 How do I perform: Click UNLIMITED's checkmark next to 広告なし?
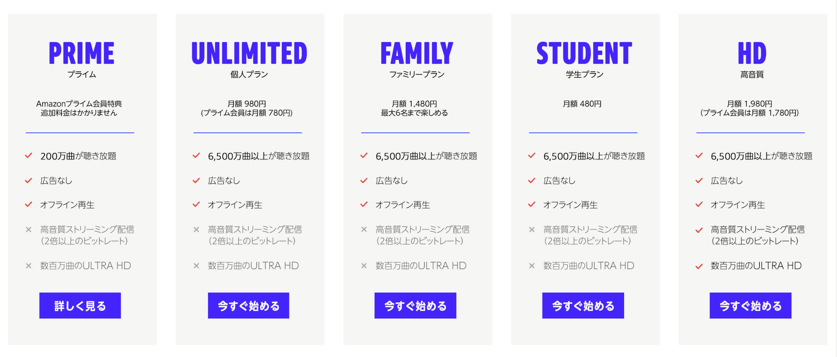(x=196, y=180)
